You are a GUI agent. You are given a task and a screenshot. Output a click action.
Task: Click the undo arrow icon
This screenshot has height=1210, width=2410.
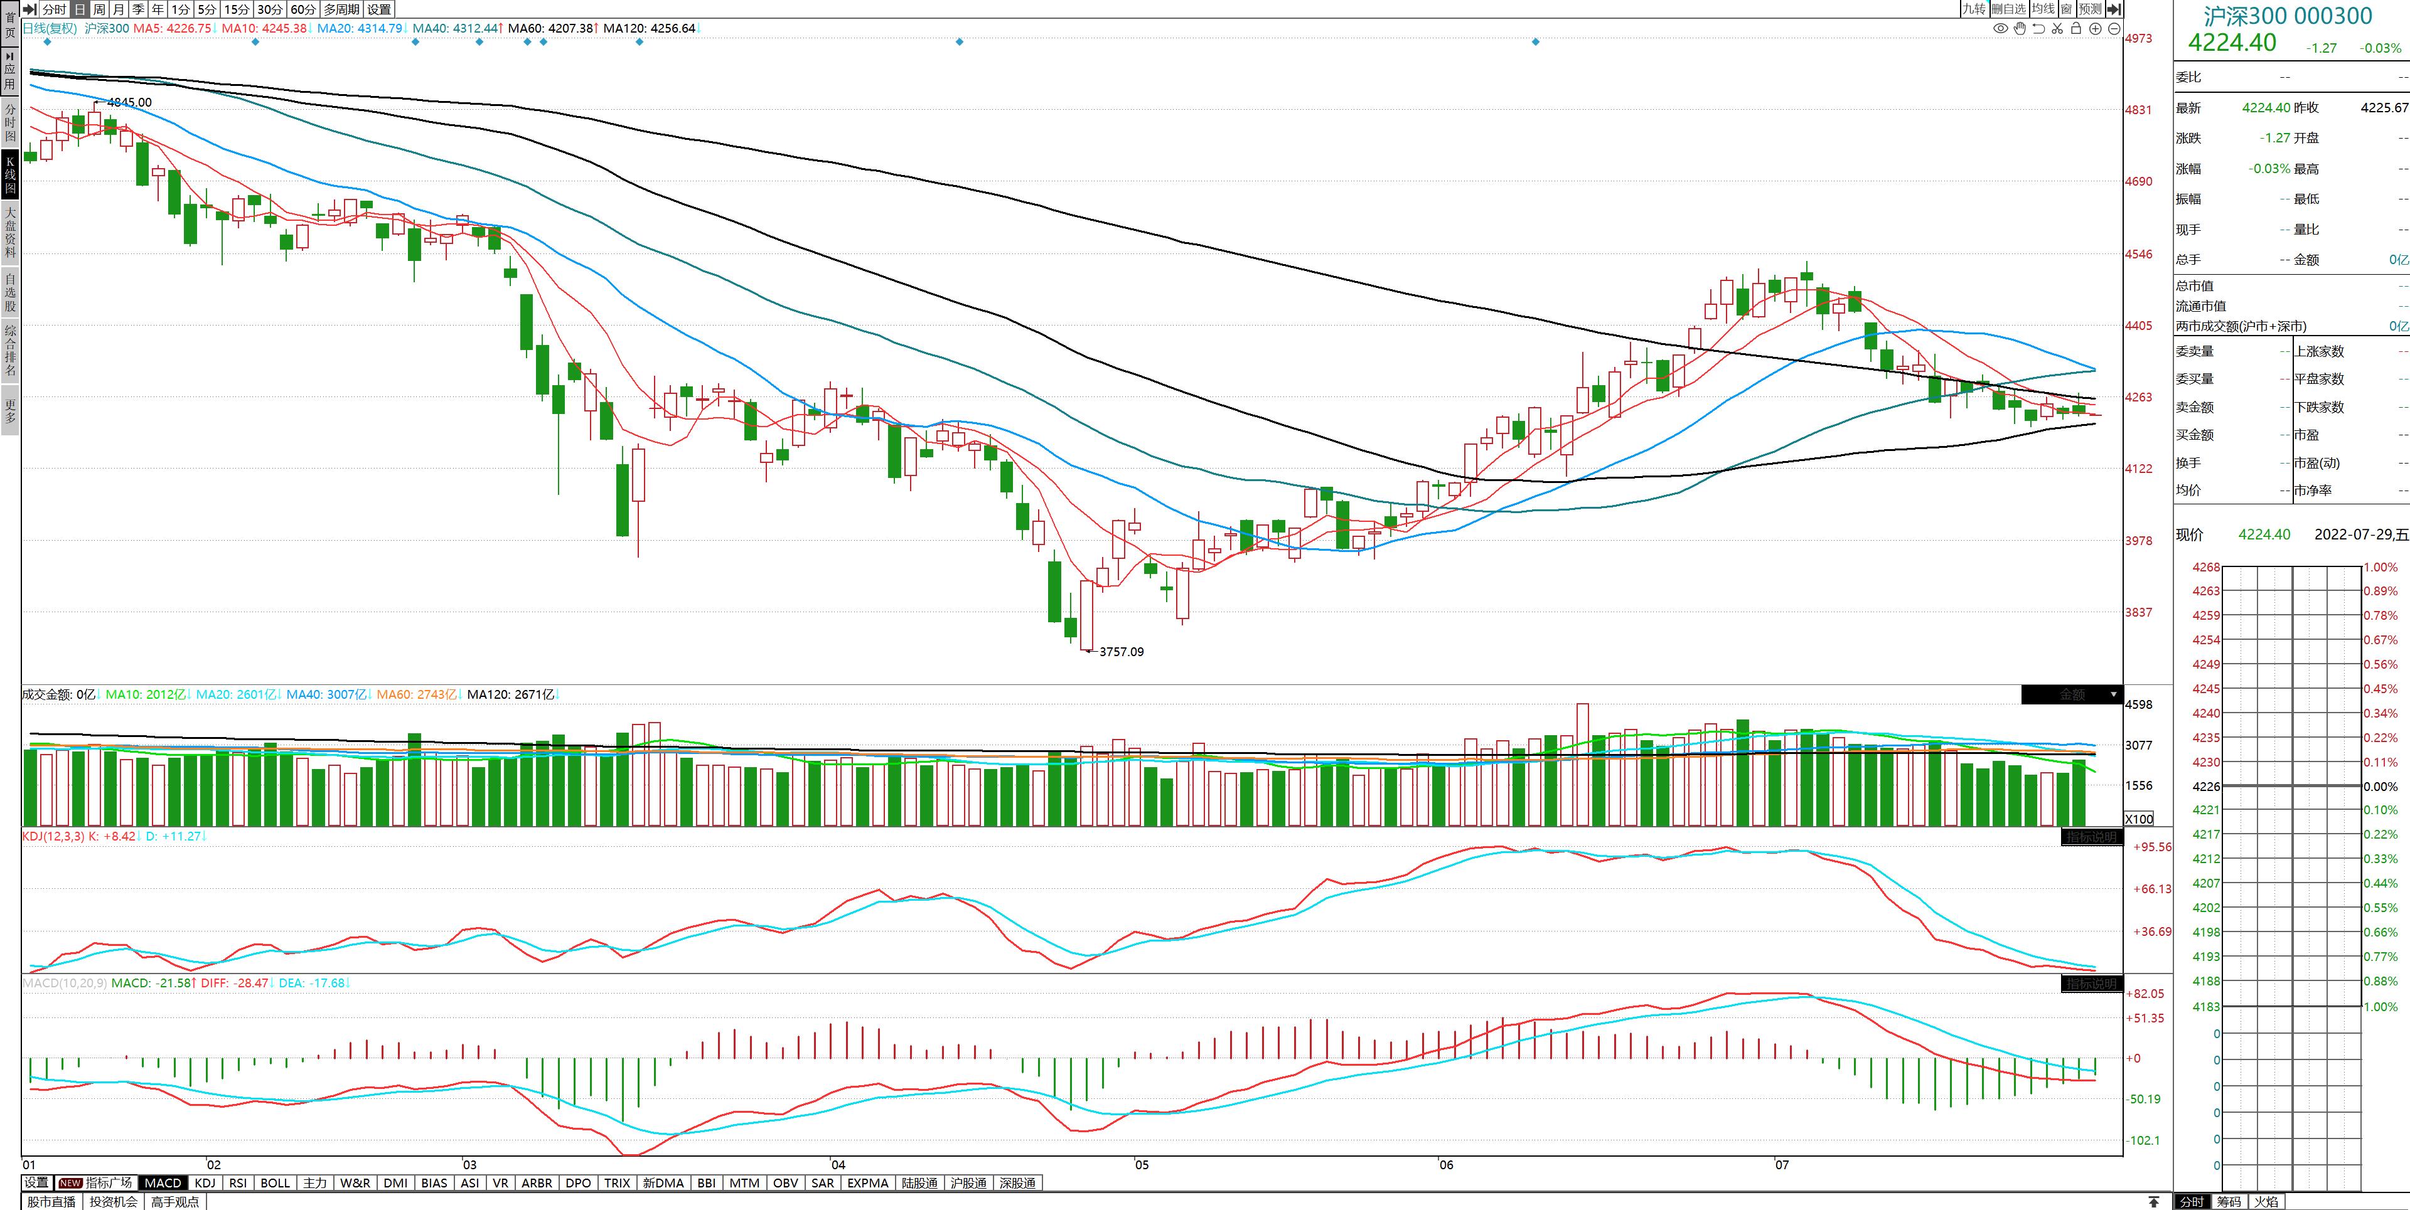pyautogui.click(x=2038, y=29)
